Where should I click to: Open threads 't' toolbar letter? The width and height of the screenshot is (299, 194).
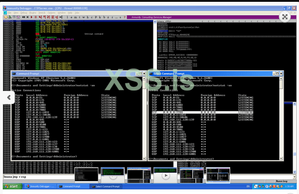click(79, 17)
